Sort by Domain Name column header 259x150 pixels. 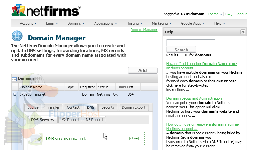click(31, 87)
